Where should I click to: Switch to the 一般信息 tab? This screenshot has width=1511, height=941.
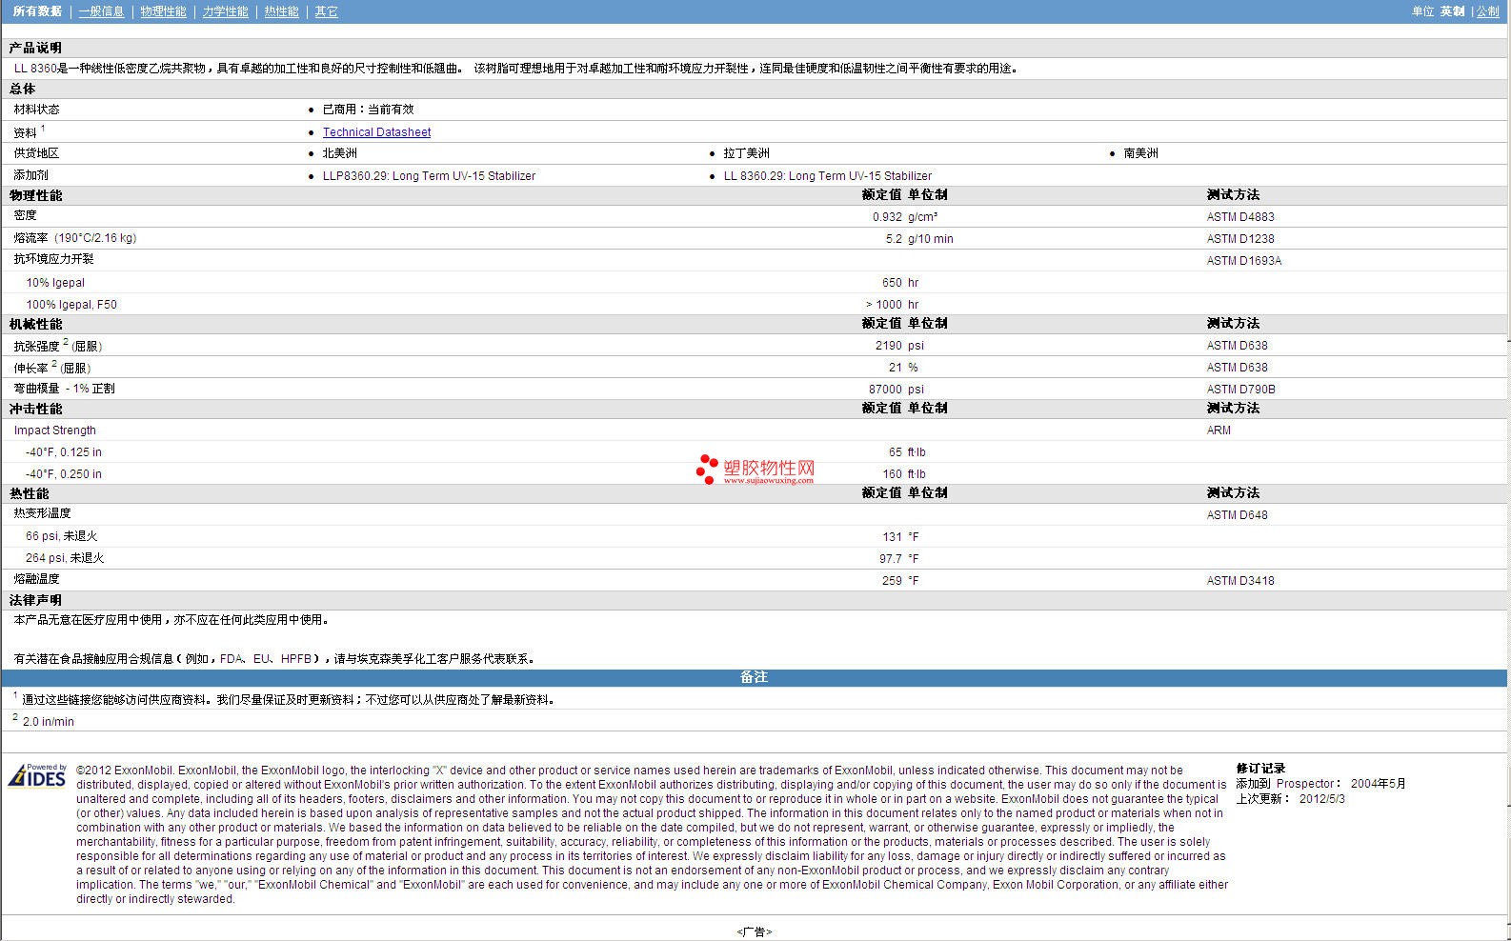(101, 11)
